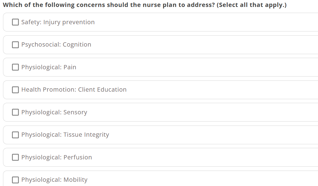Click the question prompt about nurse concerns
Viewport: 318px width, 186px height.
(x=144, y=5)
